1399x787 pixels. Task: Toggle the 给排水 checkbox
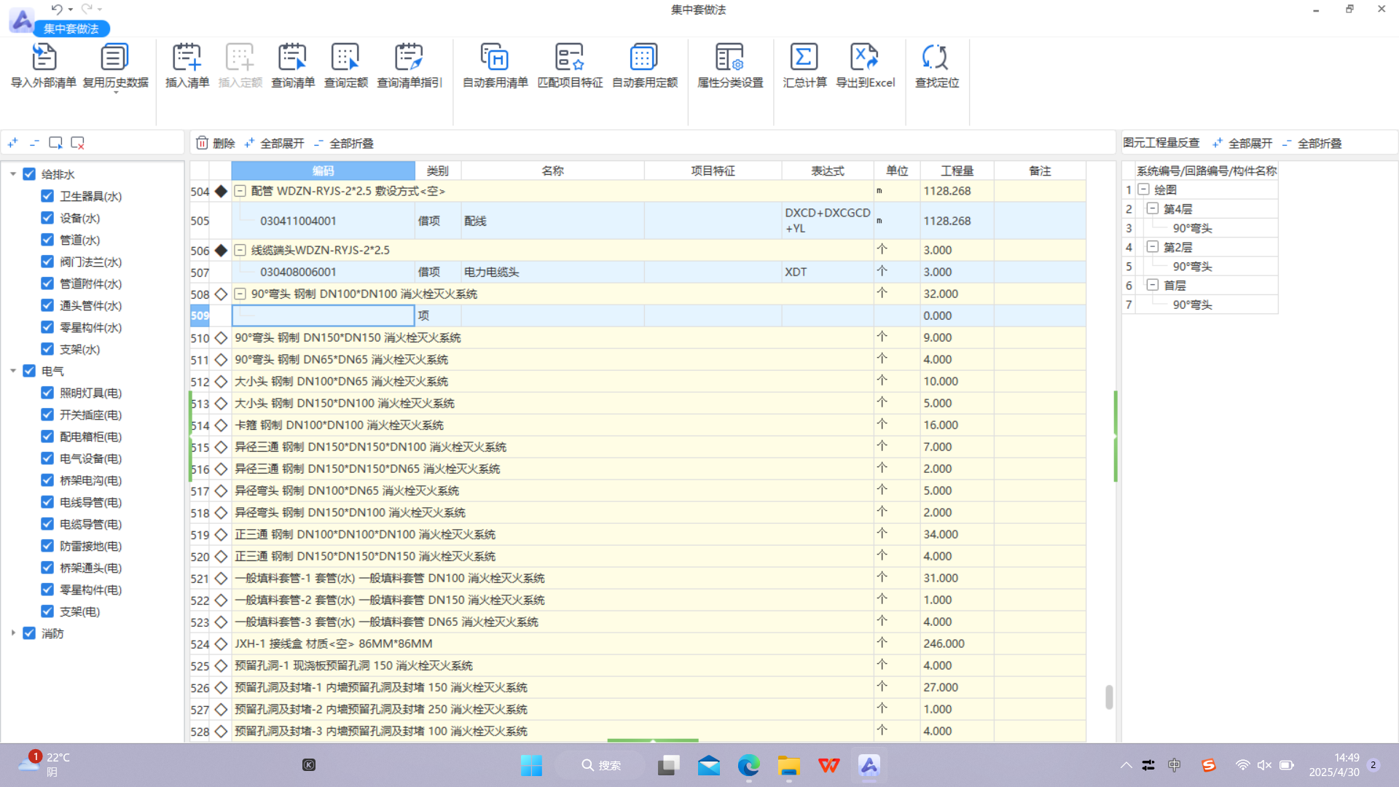29,174
